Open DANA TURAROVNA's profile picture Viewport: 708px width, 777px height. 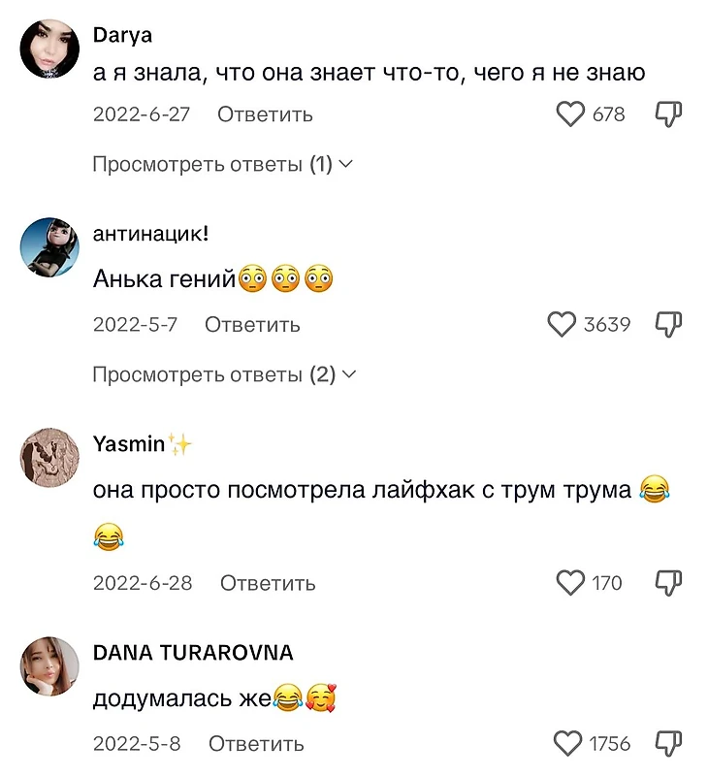coord(49,666)
